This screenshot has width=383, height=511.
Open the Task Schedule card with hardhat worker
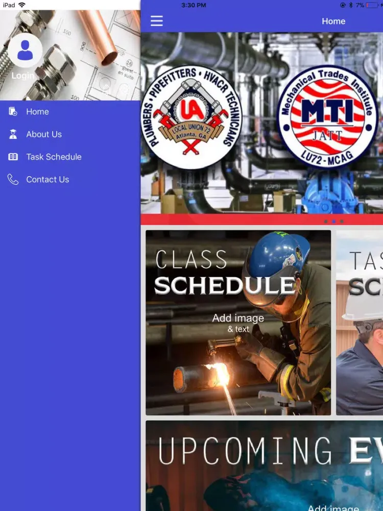(360, 322)
